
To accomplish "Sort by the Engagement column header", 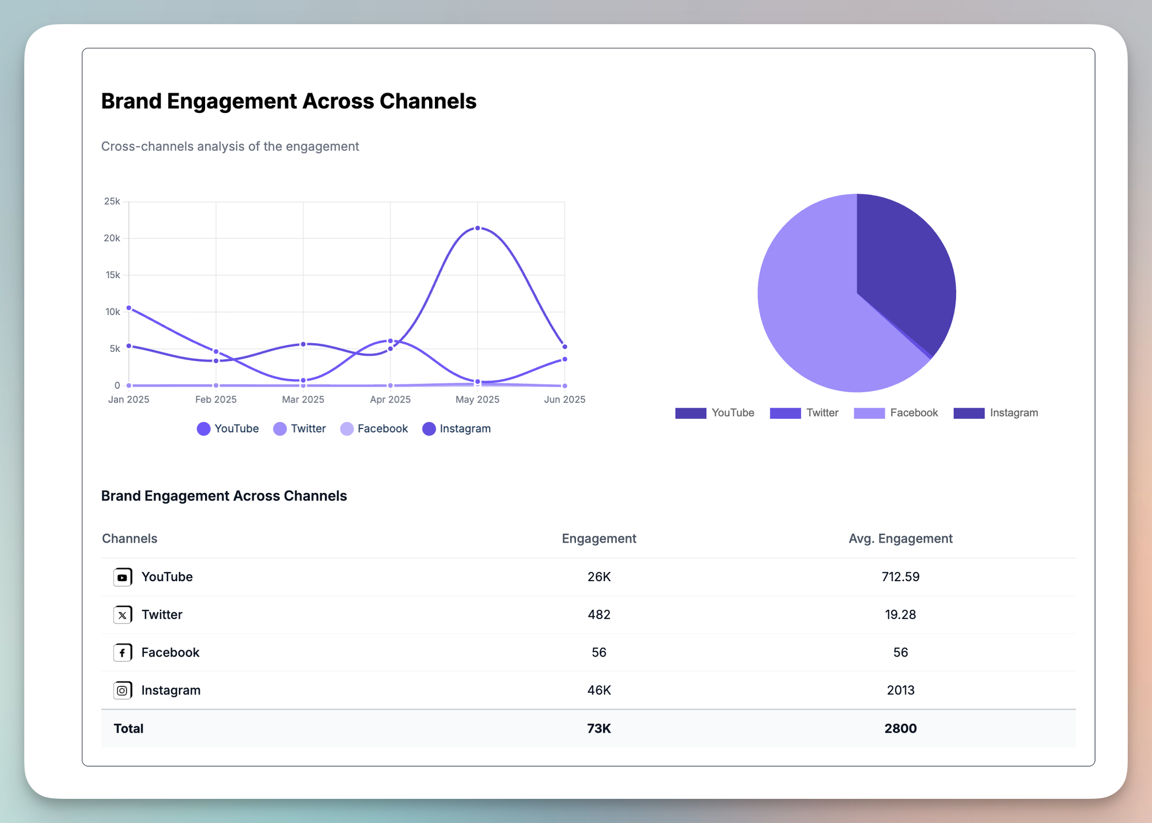I will (598, 539).
